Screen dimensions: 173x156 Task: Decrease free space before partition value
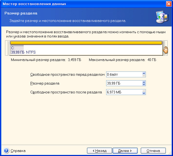tap(144, 76)
